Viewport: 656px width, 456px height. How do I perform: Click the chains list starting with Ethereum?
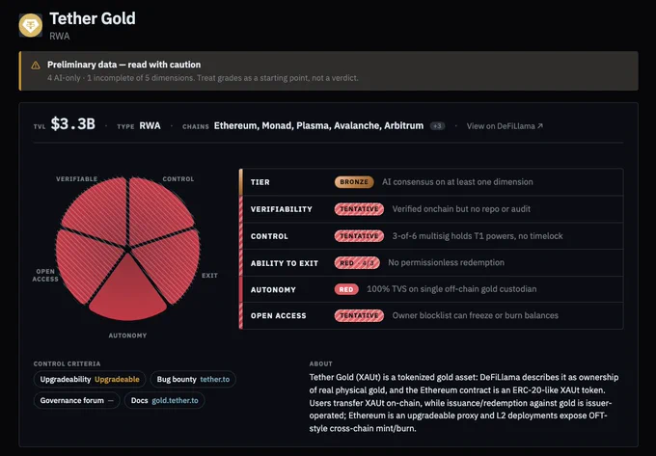(x=318, y=125)
